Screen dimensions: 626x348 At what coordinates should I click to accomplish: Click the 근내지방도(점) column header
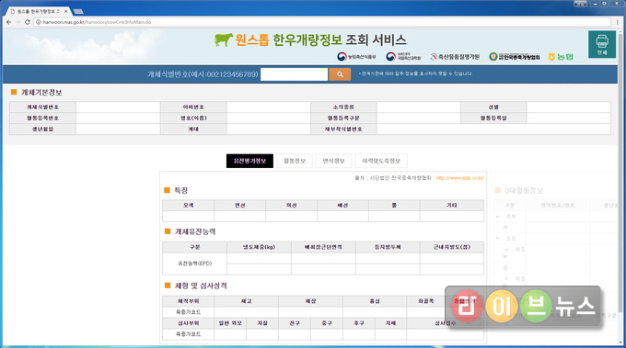452,247
